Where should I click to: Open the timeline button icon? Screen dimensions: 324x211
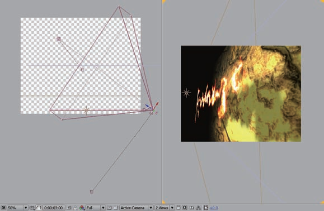point(192,208)
